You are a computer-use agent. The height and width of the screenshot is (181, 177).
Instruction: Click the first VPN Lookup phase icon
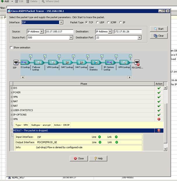53,62
